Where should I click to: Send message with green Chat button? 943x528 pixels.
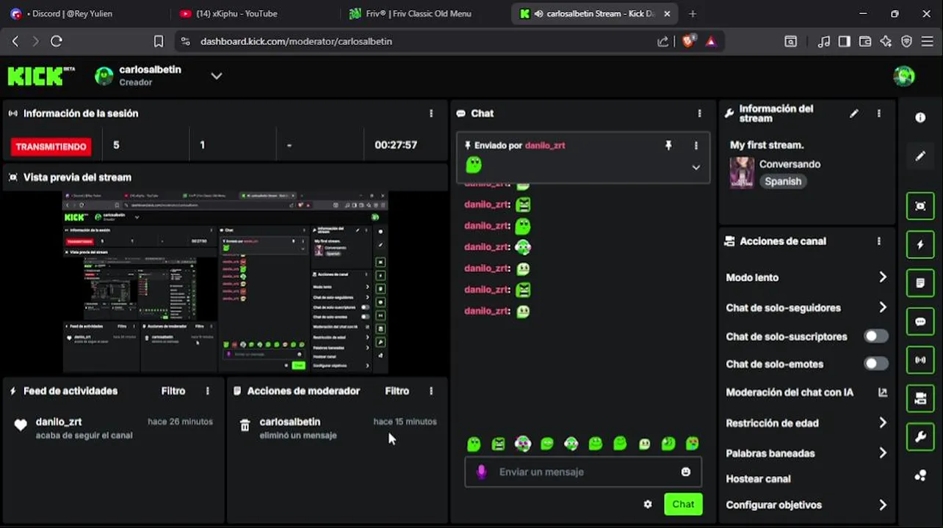click(x=683, y=505)
